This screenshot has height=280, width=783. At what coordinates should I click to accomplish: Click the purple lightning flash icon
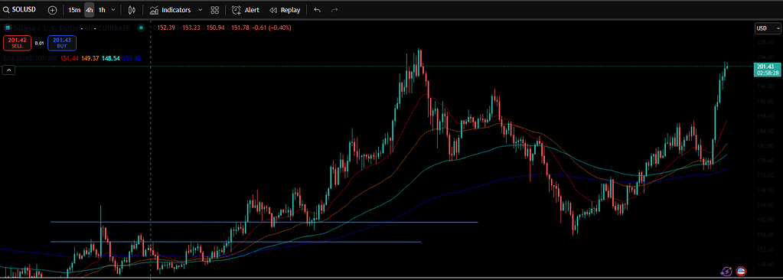pos(726,272)
